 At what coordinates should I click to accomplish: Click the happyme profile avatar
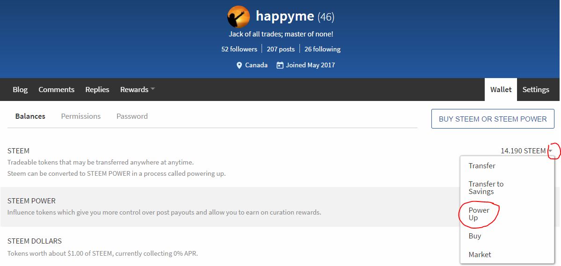pyautogui.click(x=239, y=17)
